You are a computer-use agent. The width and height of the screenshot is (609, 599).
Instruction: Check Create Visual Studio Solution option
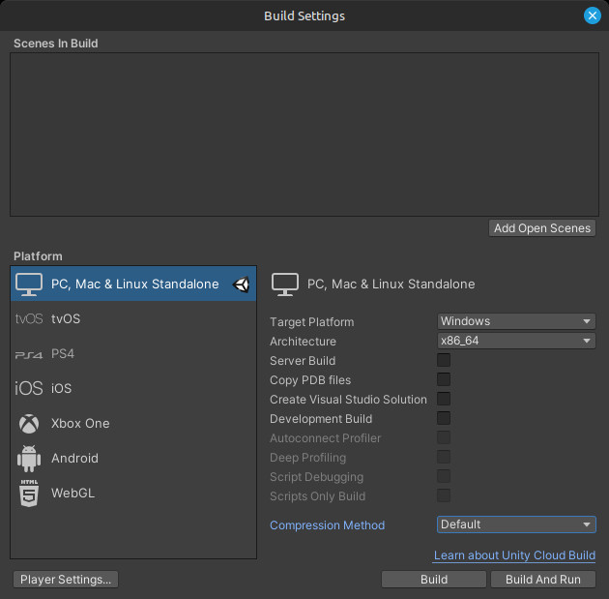444,400
